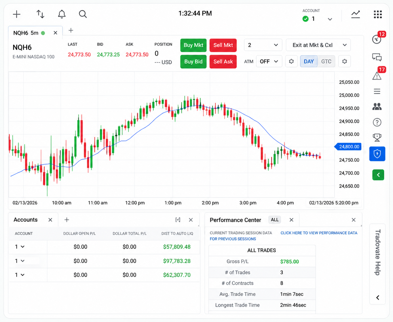
Task: Click the green account status checkmark
Action: (305, 19)
